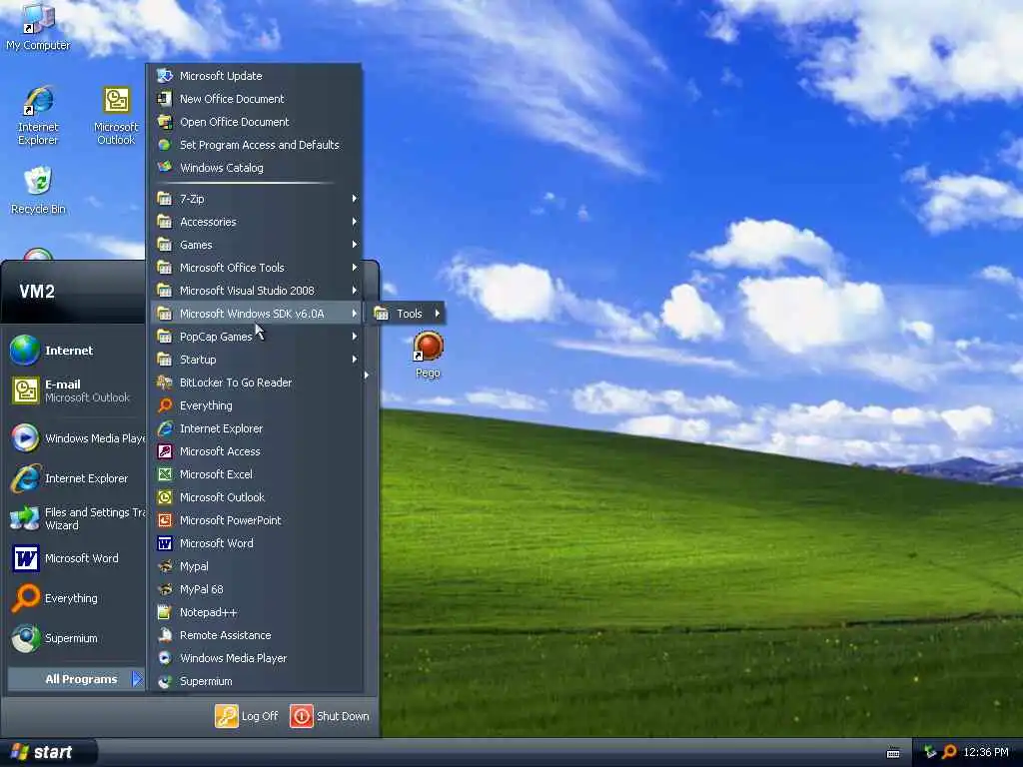
Task: Click the Start button
Action: pyautogui.click(x=48, y=752)
